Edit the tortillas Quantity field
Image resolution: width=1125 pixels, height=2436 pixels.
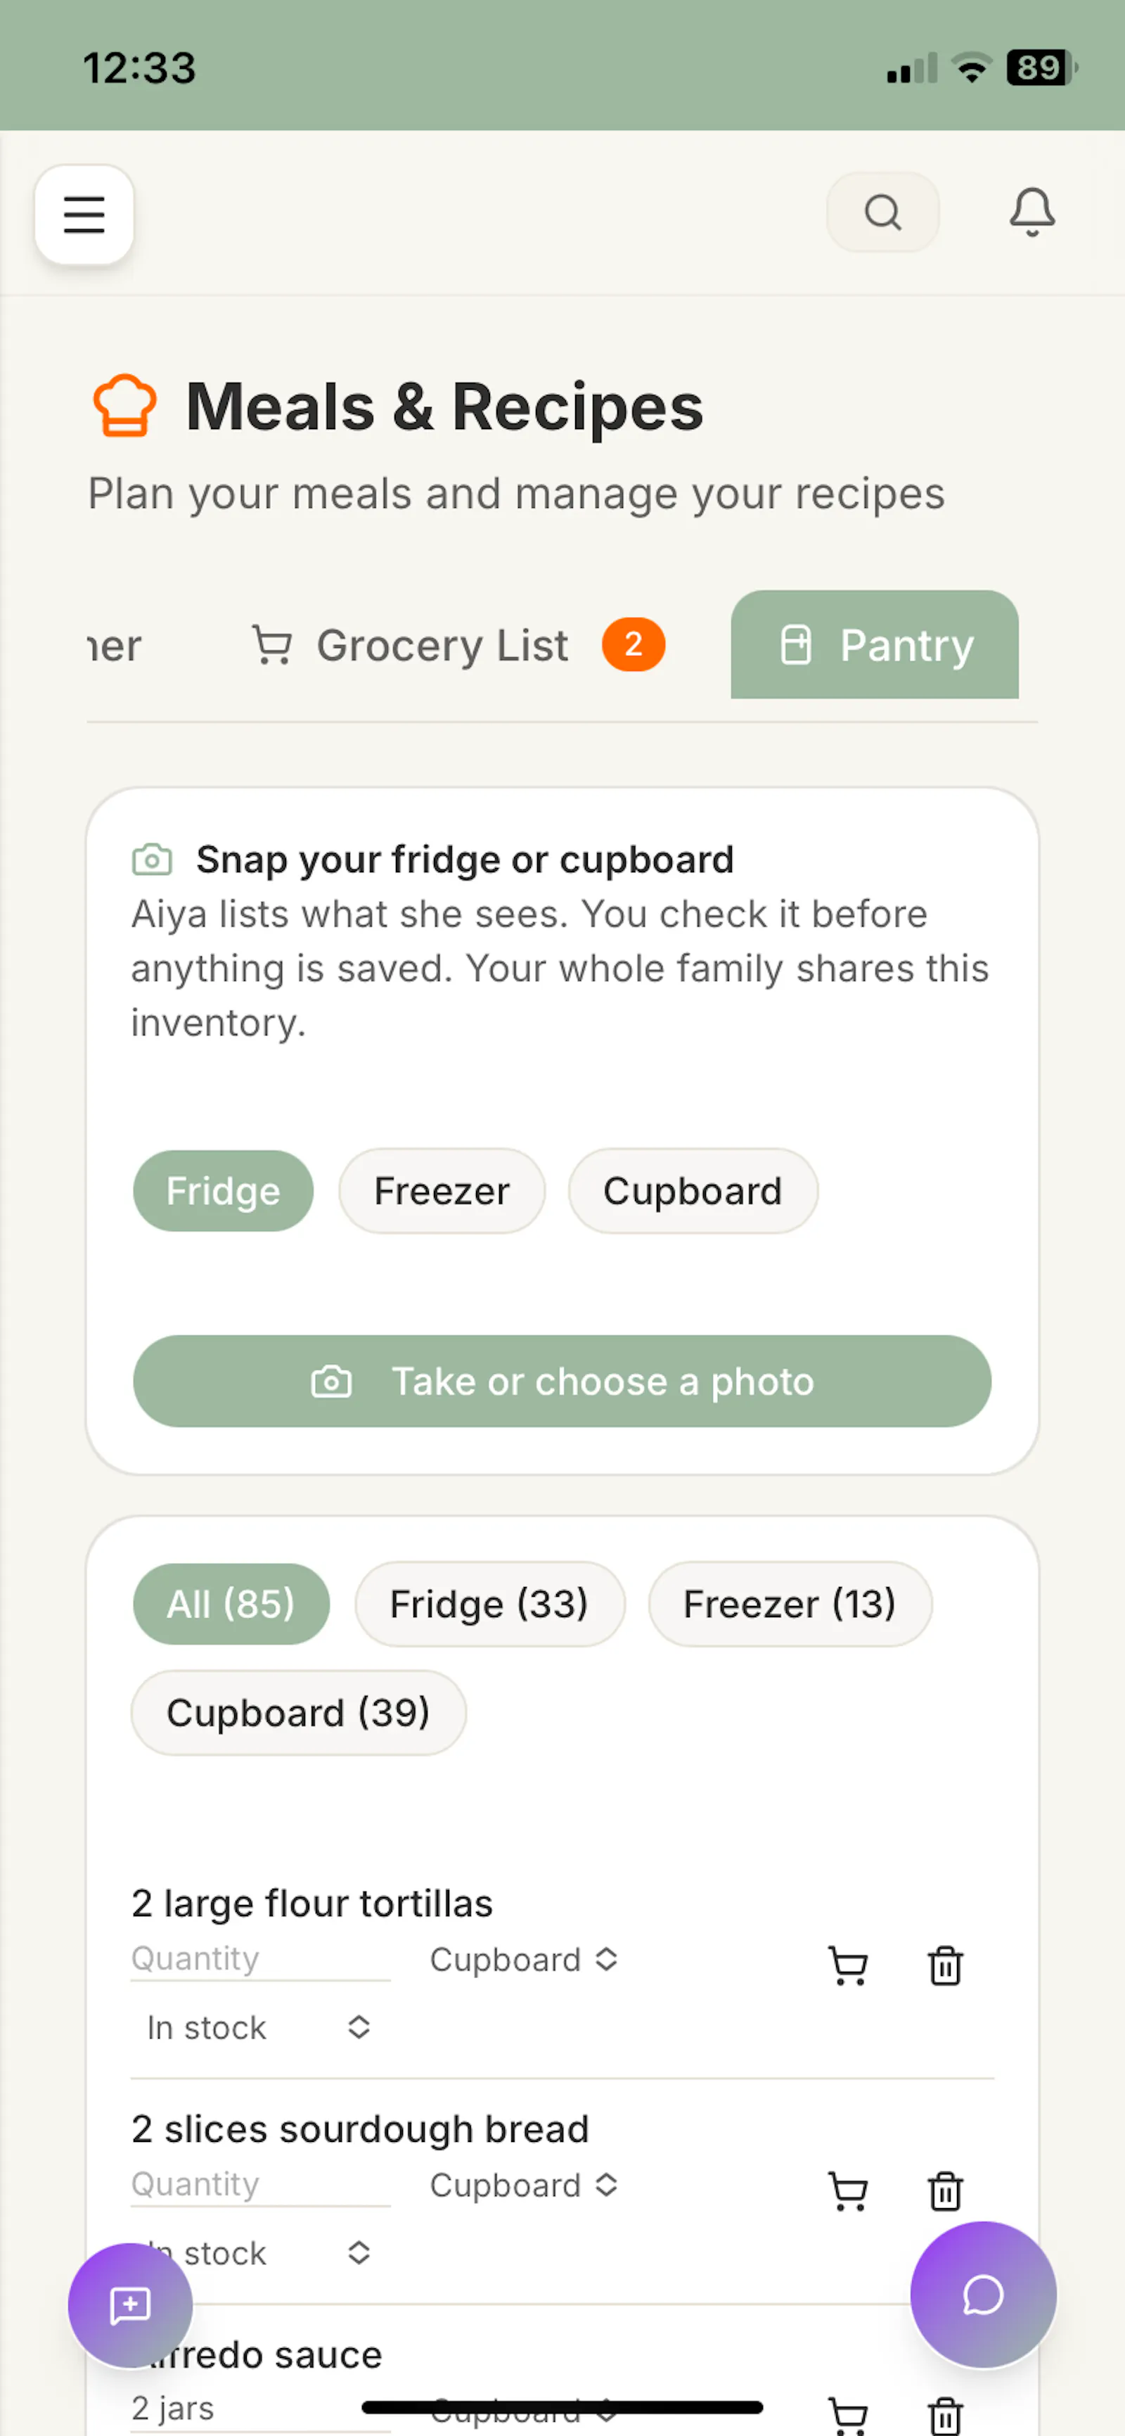pyautogui.click(x=260, y=1959)
